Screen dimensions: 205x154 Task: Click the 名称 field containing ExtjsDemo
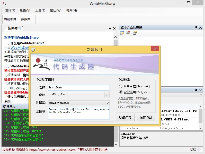click(x=79, y=88)
